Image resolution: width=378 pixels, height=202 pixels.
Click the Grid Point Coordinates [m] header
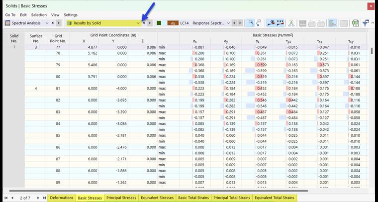tap(113, 35)
